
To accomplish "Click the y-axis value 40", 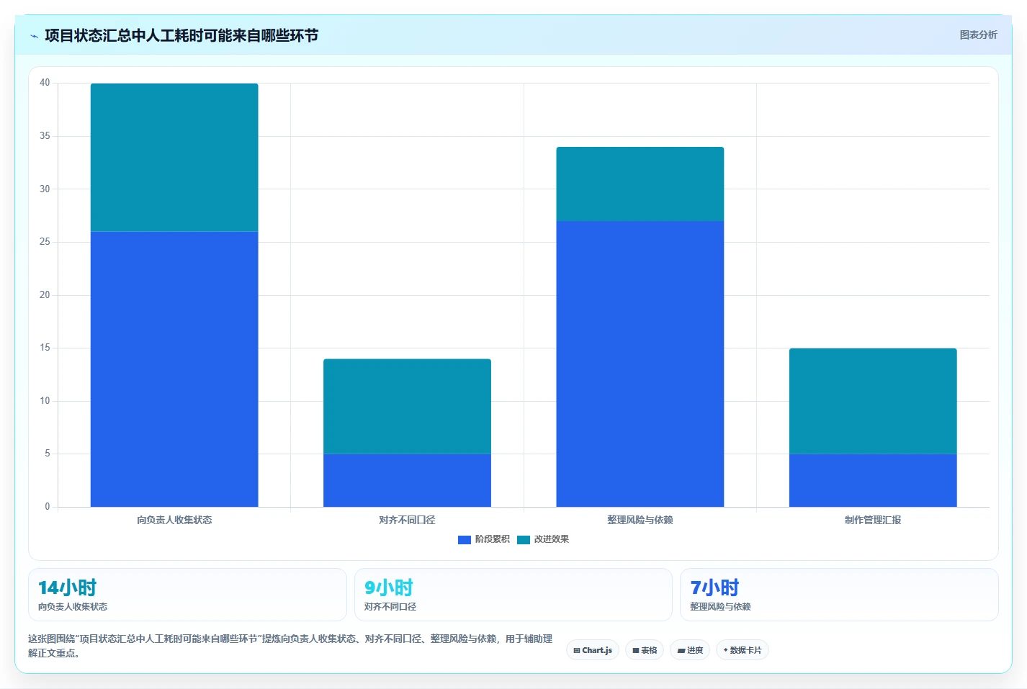I will pos(45,83).
